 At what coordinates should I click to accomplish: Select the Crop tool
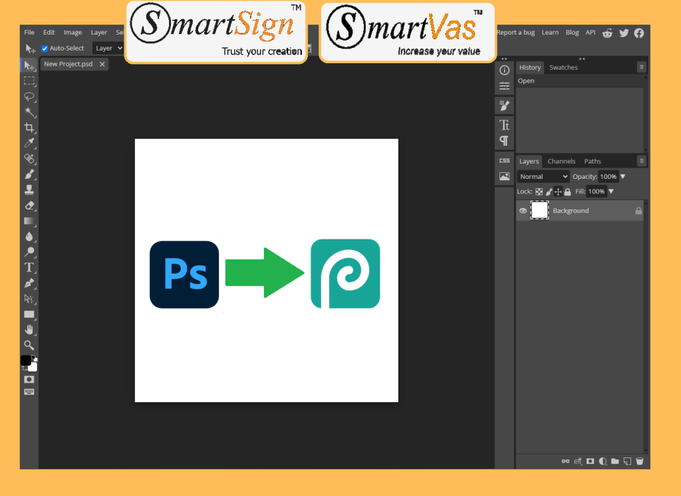(x=29, y=128)
